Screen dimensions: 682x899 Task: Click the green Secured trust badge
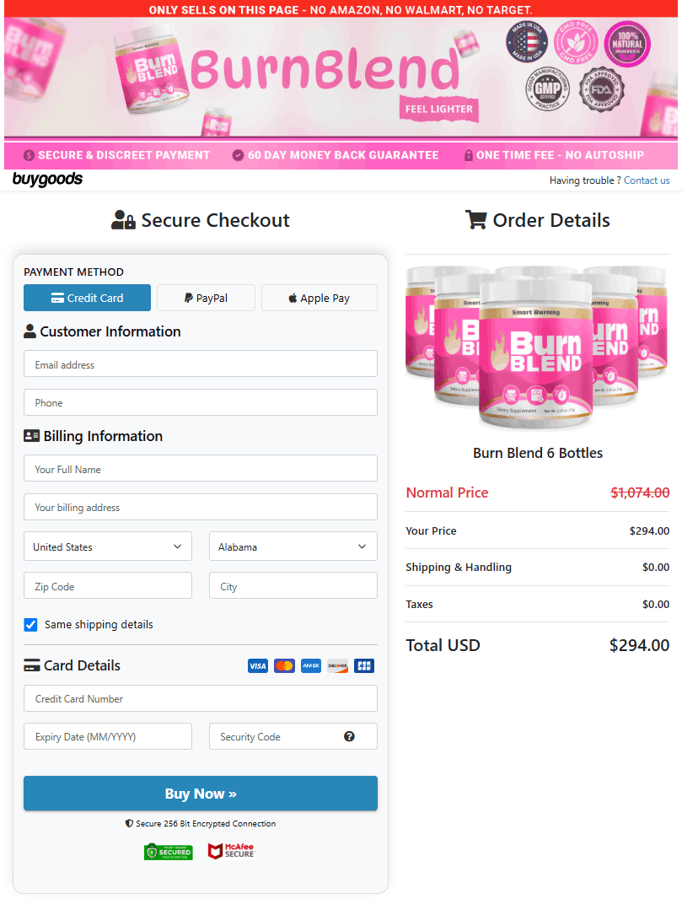(x=168, y=852)
